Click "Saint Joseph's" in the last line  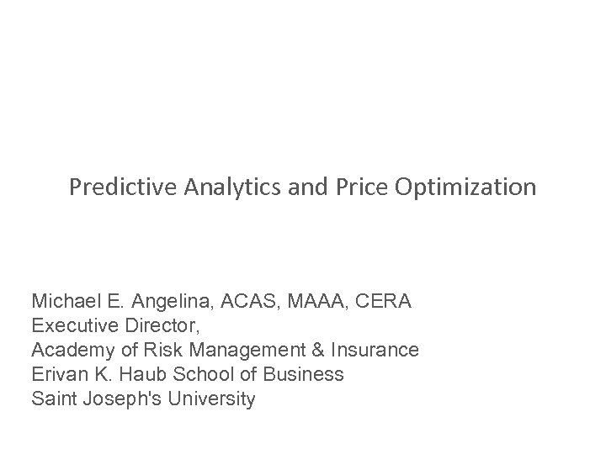point(86,399)
